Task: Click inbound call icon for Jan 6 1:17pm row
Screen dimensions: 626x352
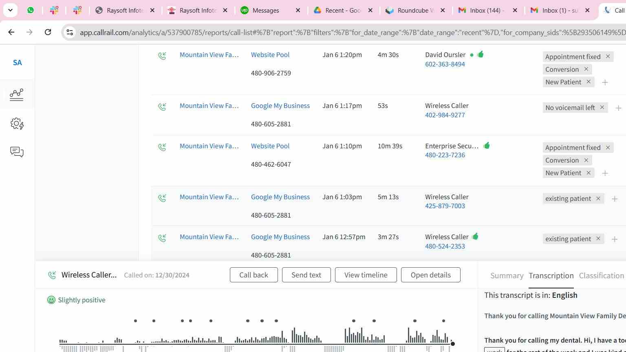Action: [x=162, y=107]
